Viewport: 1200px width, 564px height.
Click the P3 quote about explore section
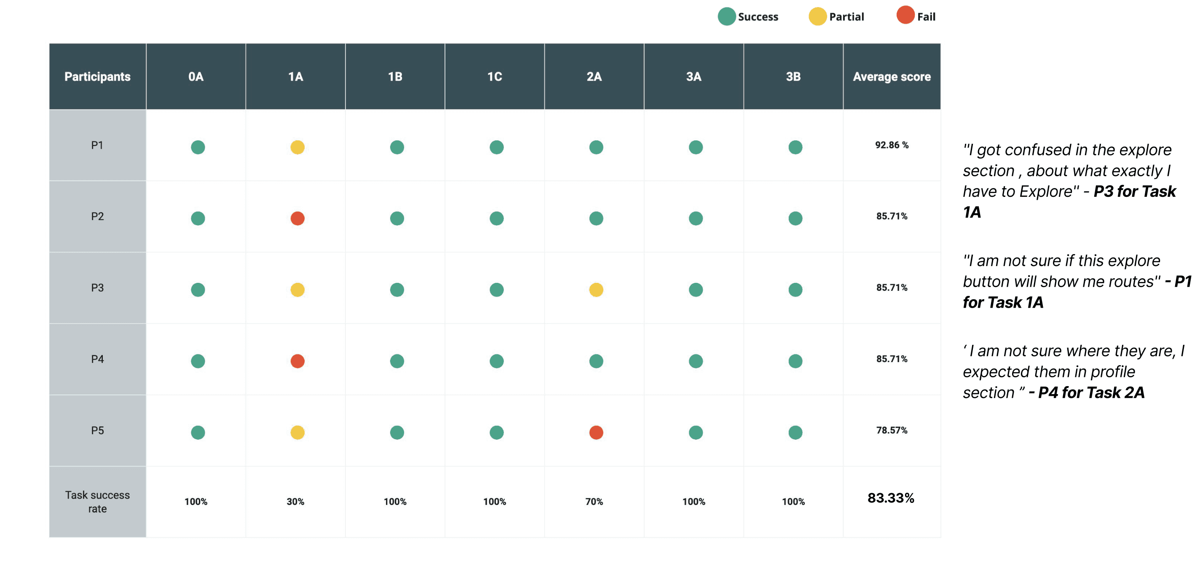(x=1069, y=181)
